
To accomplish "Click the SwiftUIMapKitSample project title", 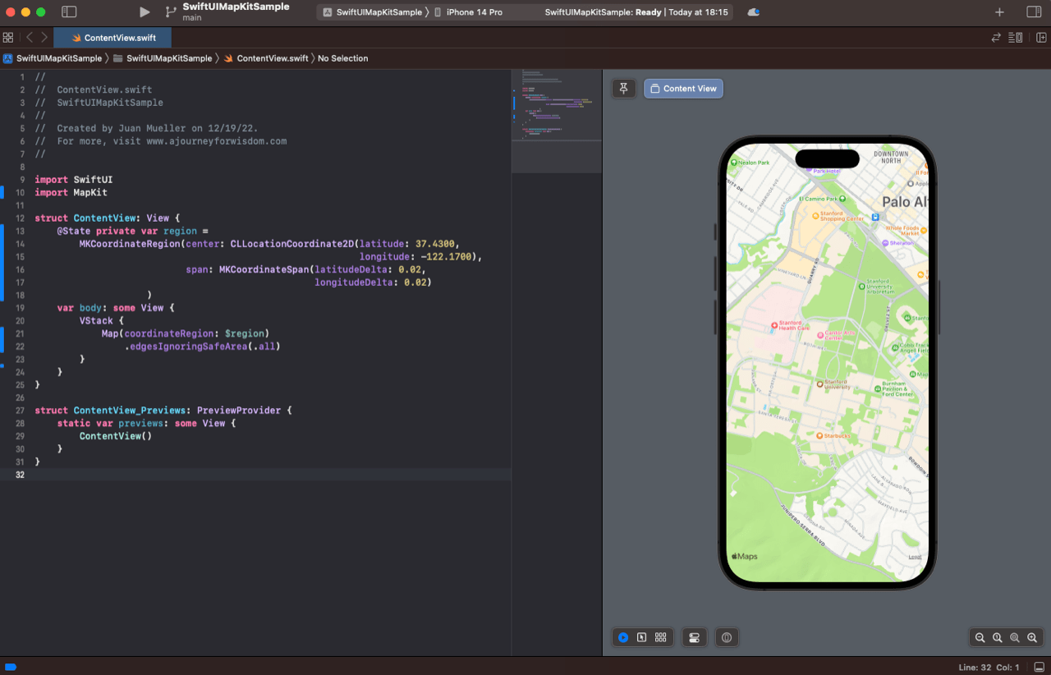I will point(236,7).
